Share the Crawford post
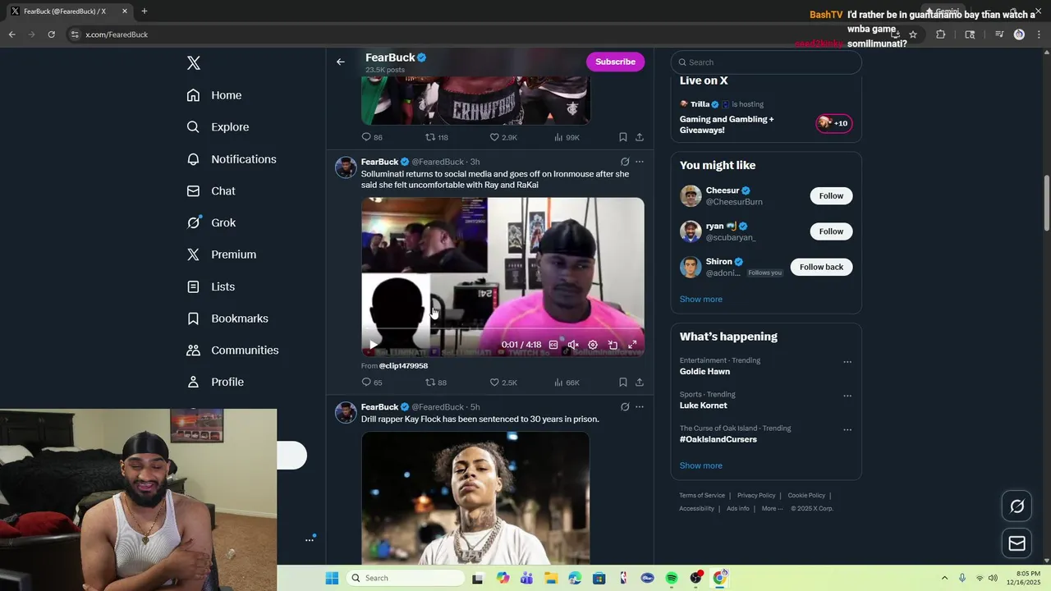This screenshot has width=1051, height=591. coord(640,137)
